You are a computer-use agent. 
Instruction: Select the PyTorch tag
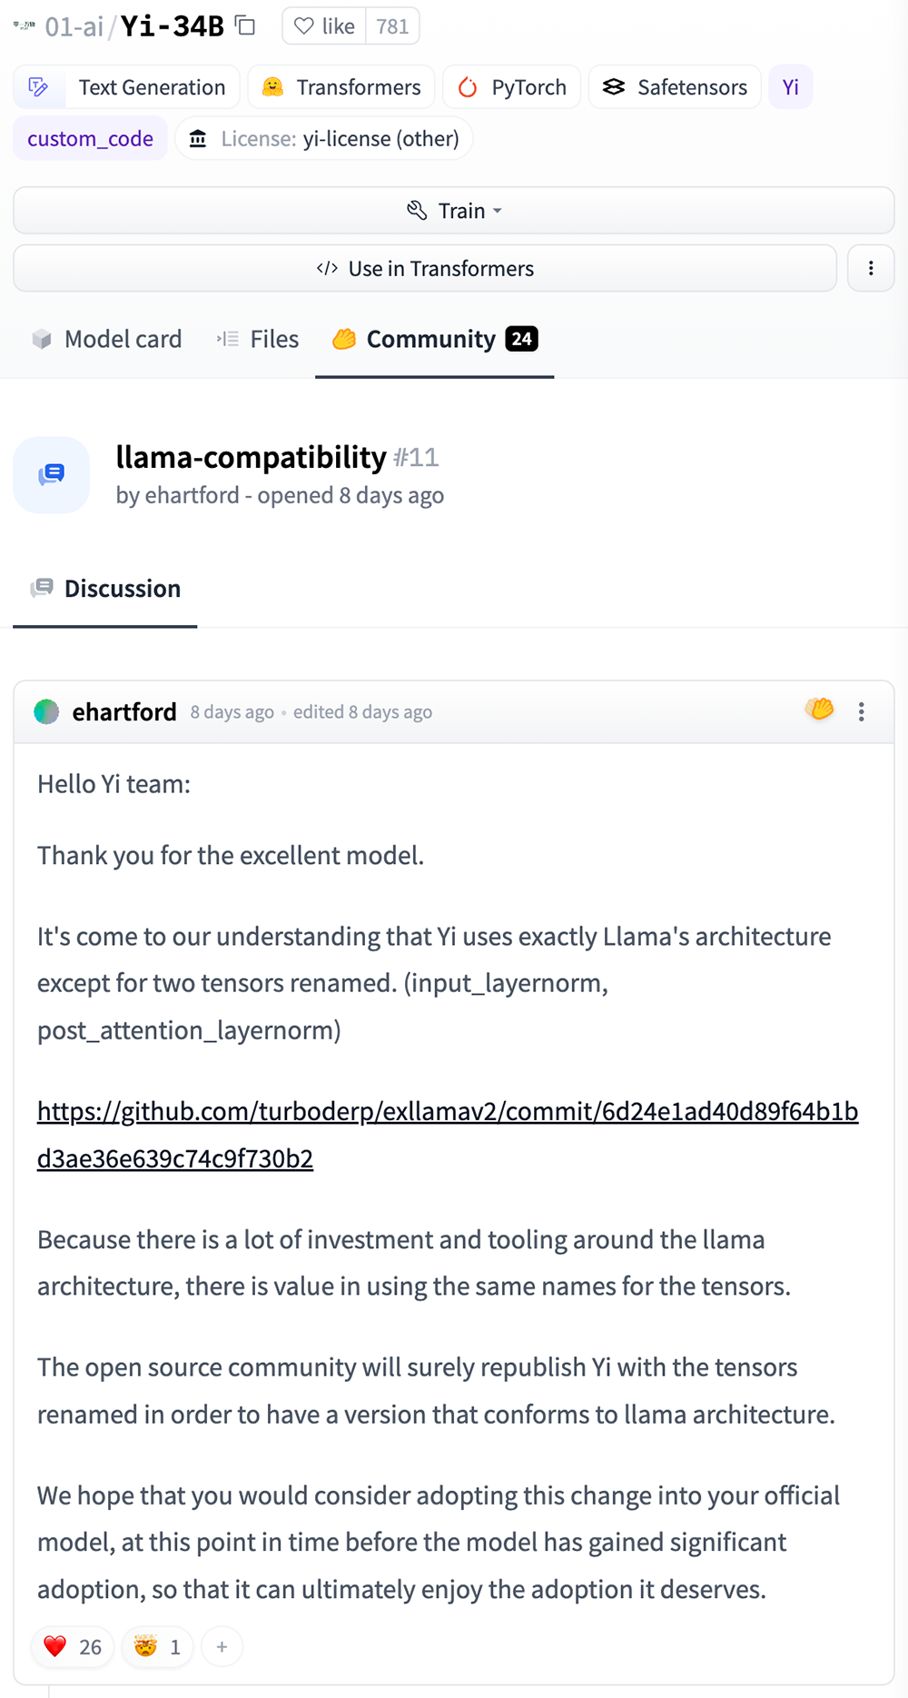pos(512,87)
